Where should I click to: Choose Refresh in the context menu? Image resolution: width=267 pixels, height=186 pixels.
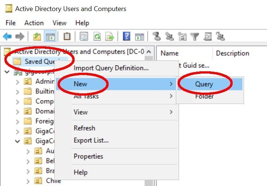point(117,128)
